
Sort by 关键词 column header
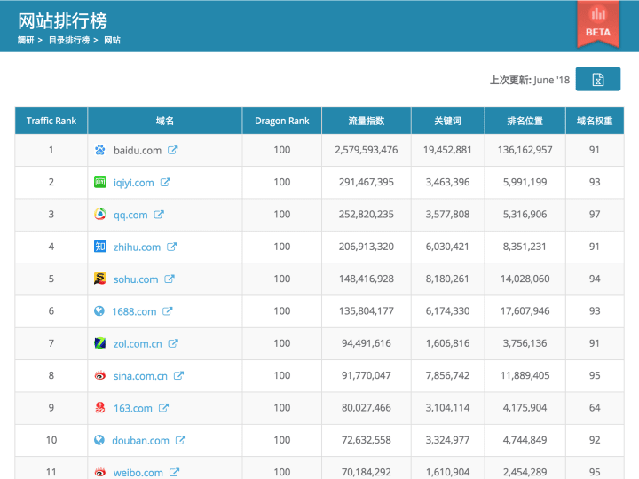click(447, 121)
